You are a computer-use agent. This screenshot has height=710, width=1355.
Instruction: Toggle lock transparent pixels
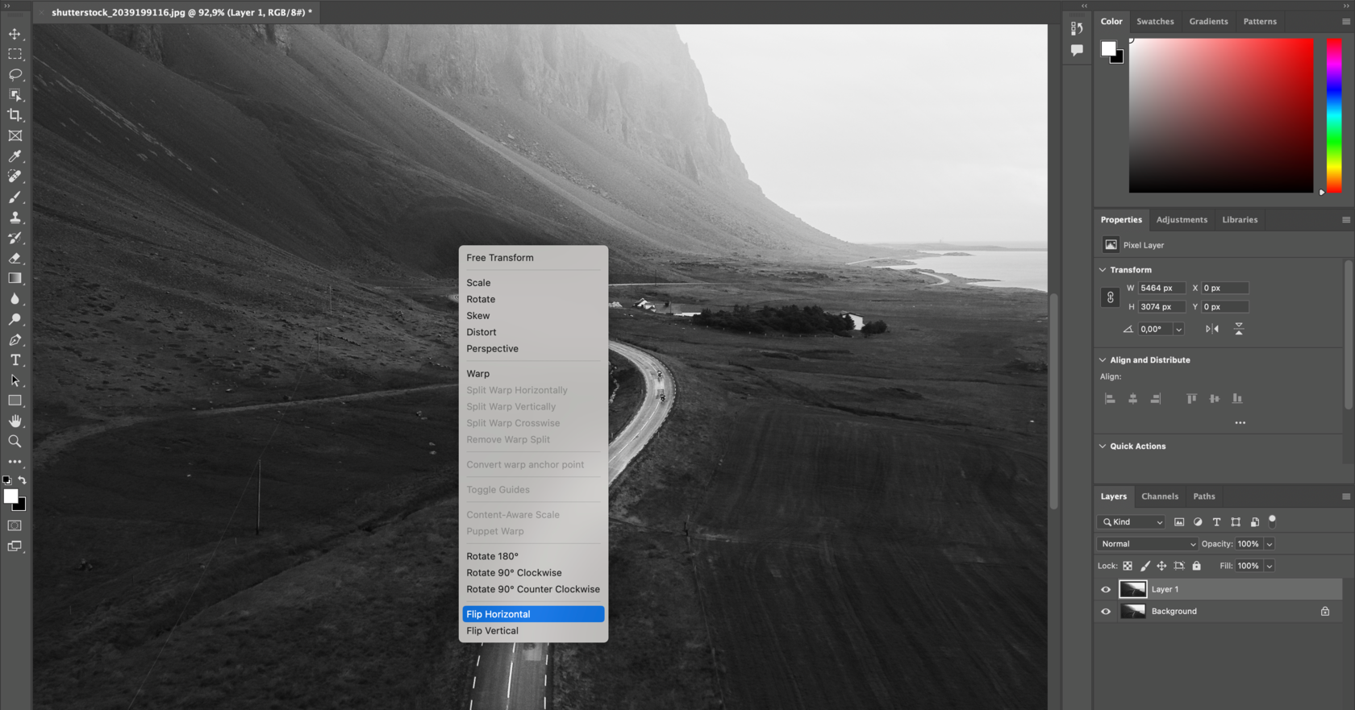click(1128, 566)
